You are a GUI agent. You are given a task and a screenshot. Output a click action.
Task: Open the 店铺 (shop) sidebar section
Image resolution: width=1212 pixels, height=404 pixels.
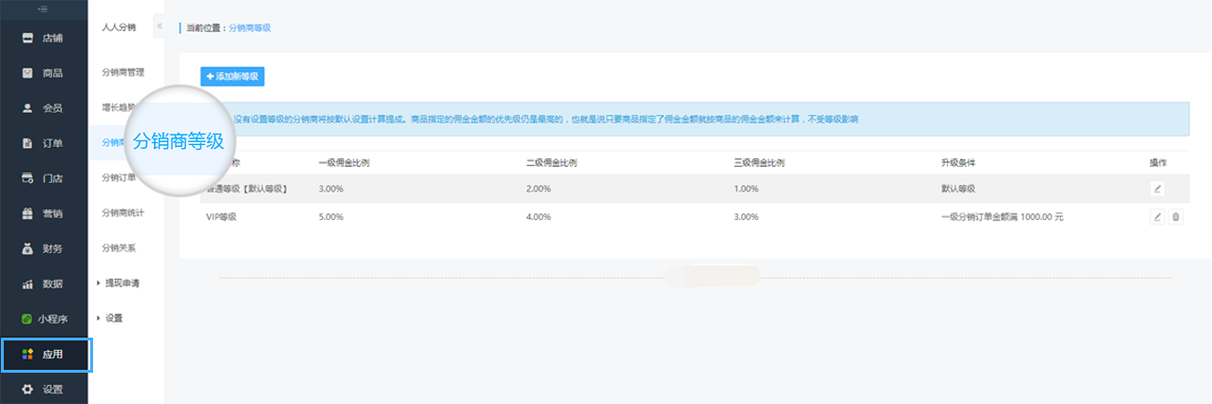tap(44, 38)
